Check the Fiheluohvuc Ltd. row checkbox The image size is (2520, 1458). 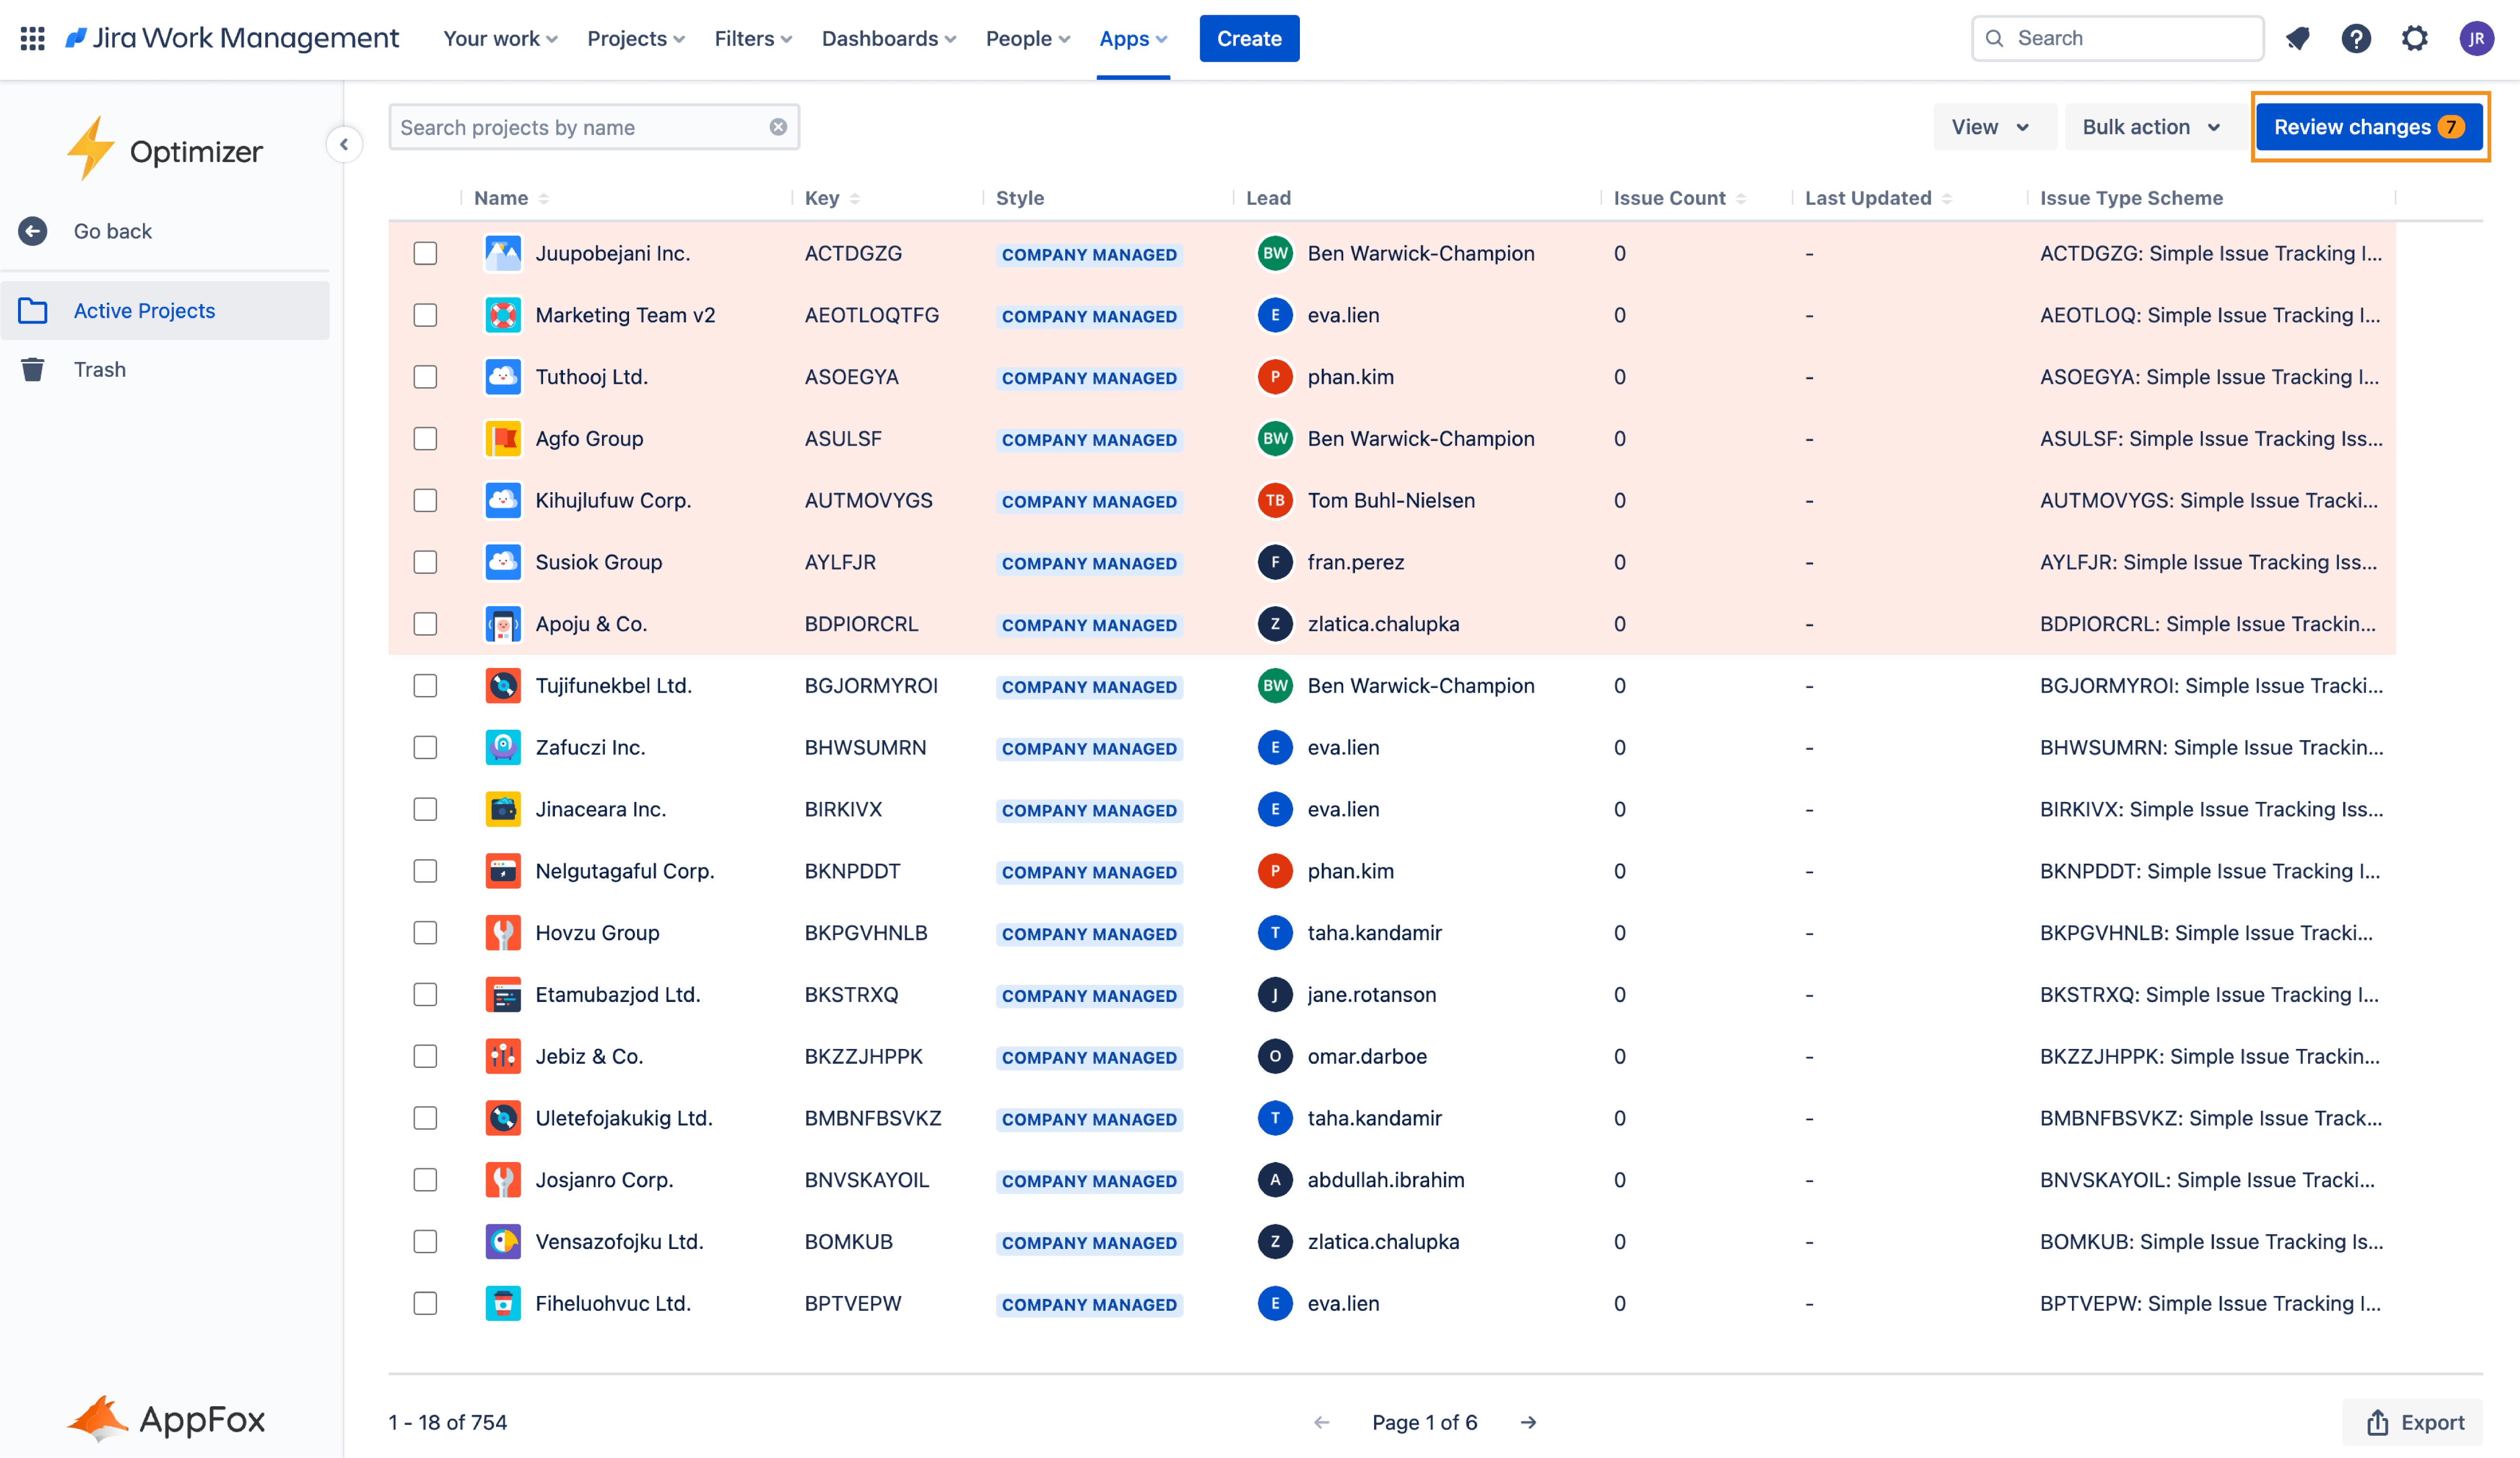pos(425,1303)
